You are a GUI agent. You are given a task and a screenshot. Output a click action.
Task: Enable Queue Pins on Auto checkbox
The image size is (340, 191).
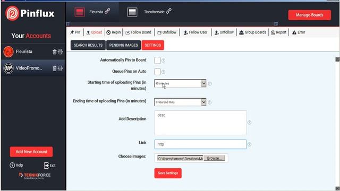[x=157, y=72]
